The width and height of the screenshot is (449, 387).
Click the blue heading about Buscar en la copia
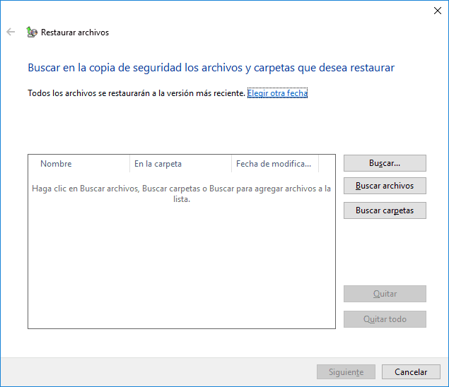[211, 68]
